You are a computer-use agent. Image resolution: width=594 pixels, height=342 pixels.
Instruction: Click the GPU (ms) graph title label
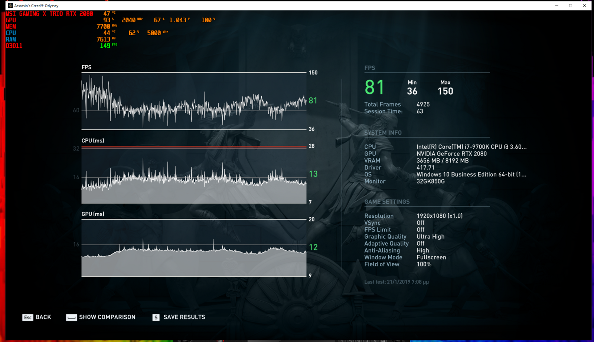[x=93, y=214]
